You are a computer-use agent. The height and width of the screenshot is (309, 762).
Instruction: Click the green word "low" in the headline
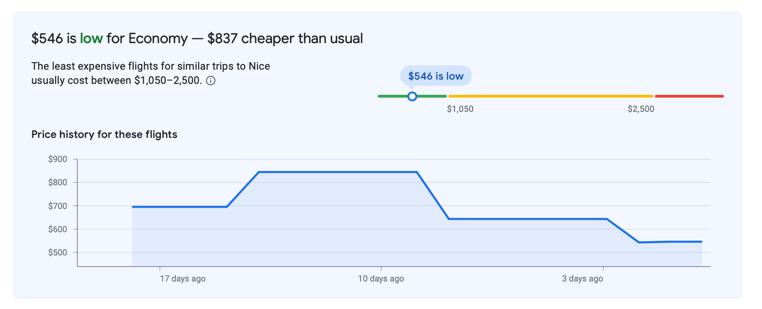point(91,38)
